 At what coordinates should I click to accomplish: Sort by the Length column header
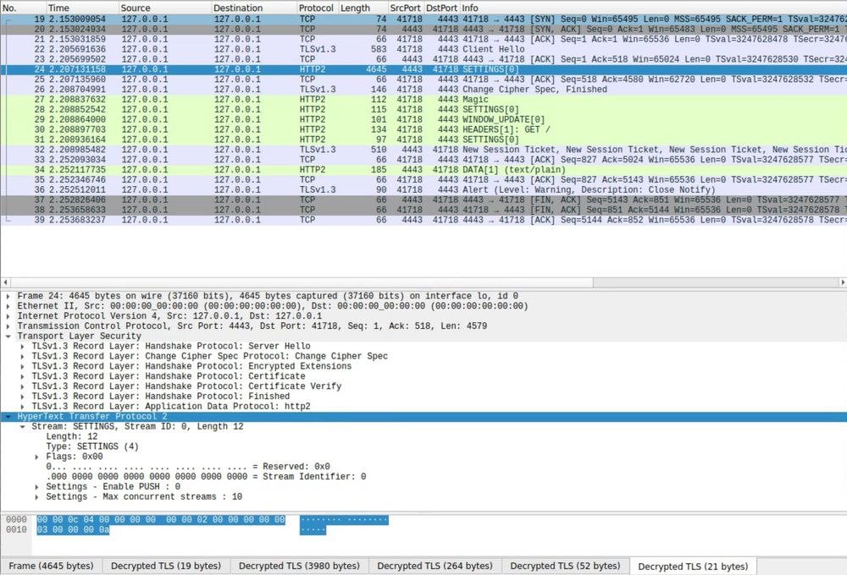(x=363, y=8)
